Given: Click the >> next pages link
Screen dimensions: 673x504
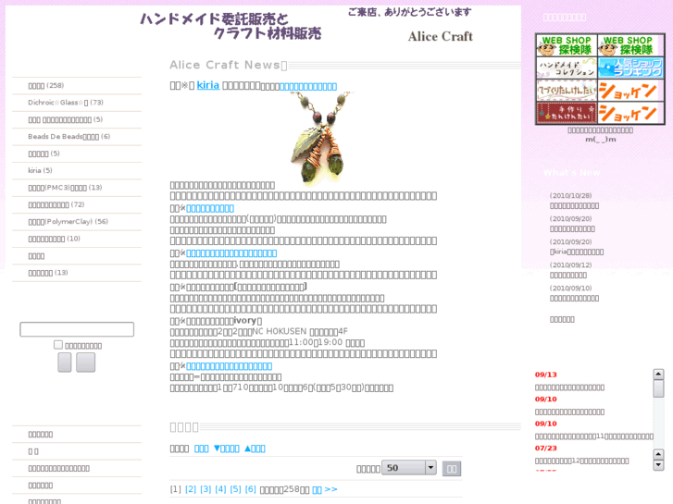Looking at the screenshot, I should (330, 489).
